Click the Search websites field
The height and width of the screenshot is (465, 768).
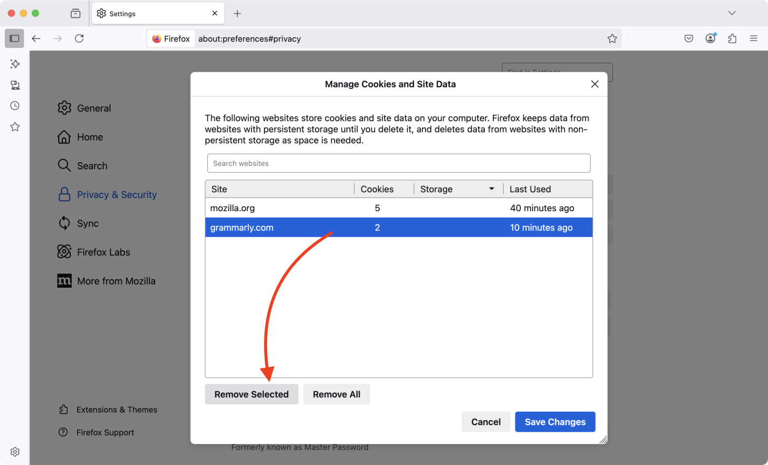tap(399, 163)
